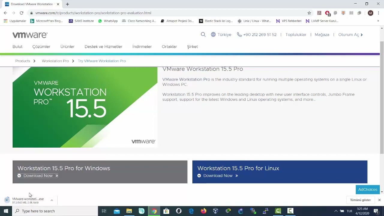This screenshot has height=216, width=384.
Task: Click the Chrome profile avatar M
Action: click(x=370, y=13)
